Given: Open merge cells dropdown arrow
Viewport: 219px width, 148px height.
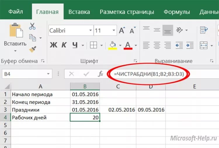Looking at the screenshot, I should [x=212, y=45].
